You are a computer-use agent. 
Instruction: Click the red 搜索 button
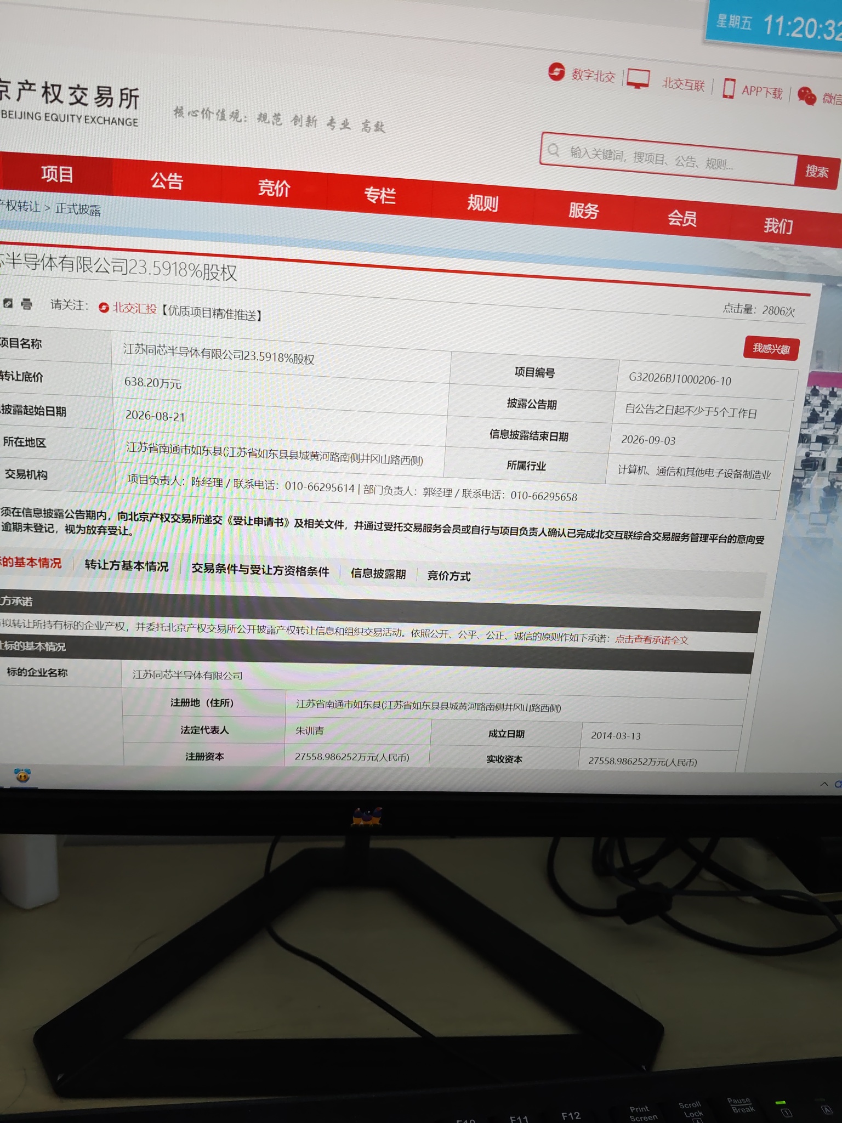click(817, 172)
